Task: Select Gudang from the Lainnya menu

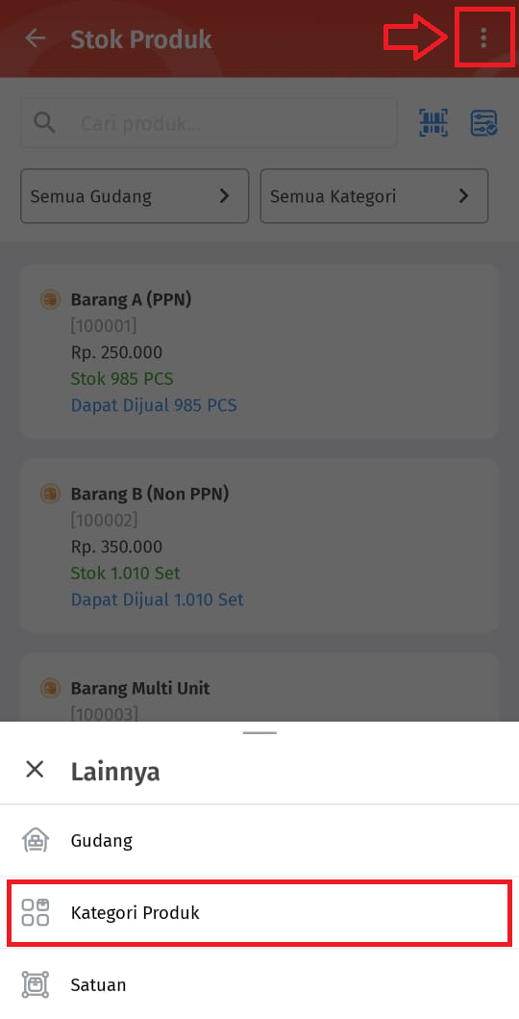Action: [x=259, y=840]
